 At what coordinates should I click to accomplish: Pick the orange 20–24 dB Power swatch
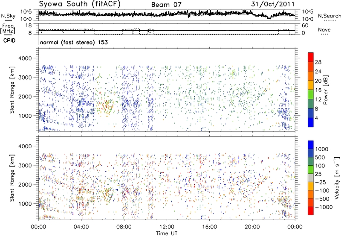311,76
